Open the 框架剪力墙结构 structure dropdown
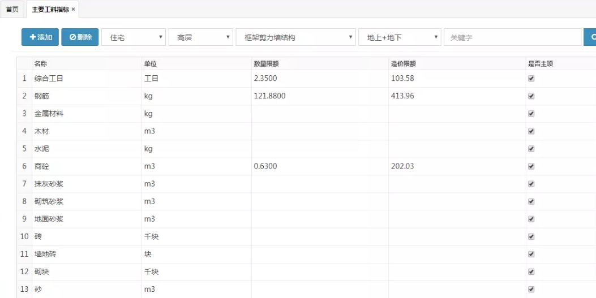 (x=295, y=37)
